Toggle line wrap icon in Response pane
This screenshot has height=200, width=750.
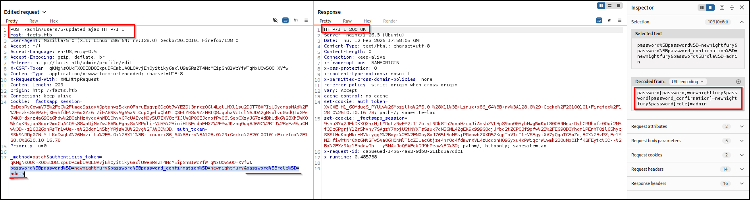click(x=599, y=20)
